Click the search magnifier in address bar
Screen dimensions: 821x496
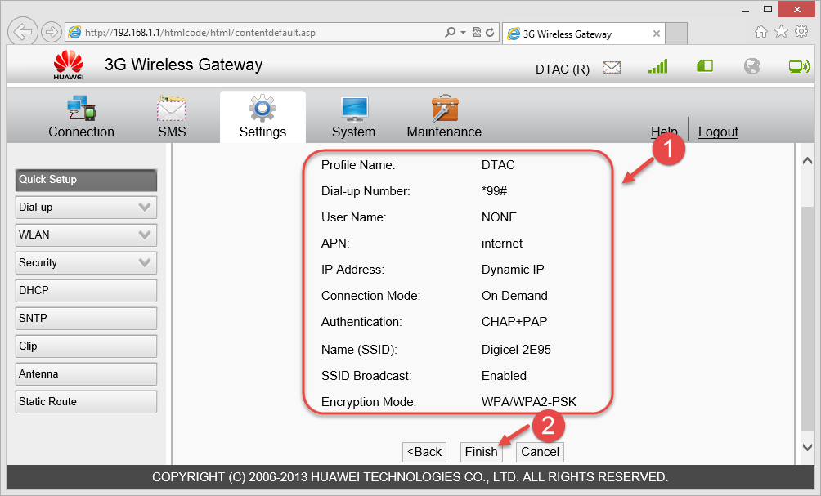coord(450,33)
